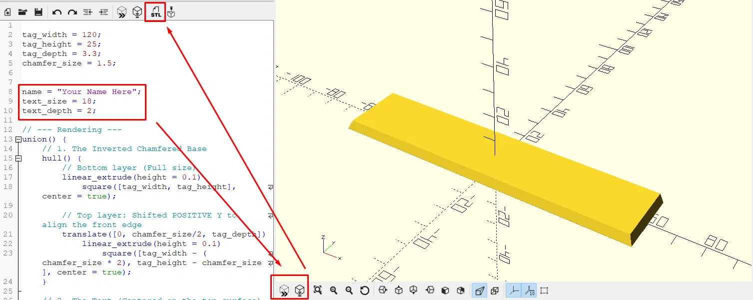The height and width of the screenshot is (300, 753).
Task: Click comment '// 1. The Inverted Chamfered Base'
Action: (x=124, y=149)
